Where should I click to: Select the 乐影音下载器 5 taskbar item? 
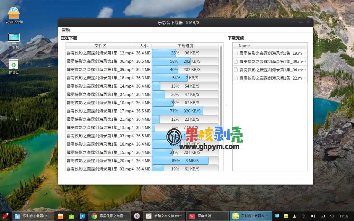(x=251, y=216)
